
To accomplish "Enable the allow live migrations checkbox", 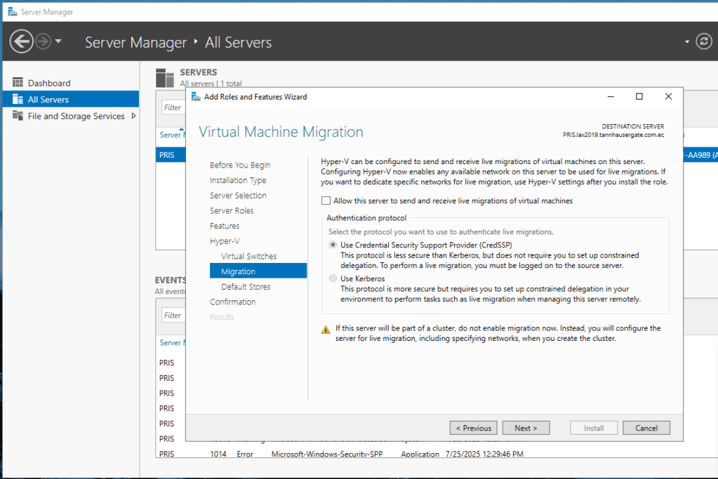I will 326,201.
